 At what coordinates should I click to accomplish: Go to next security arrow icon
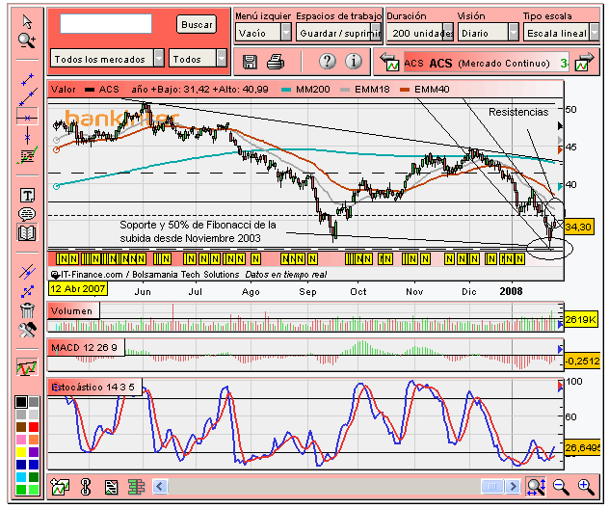585,62
